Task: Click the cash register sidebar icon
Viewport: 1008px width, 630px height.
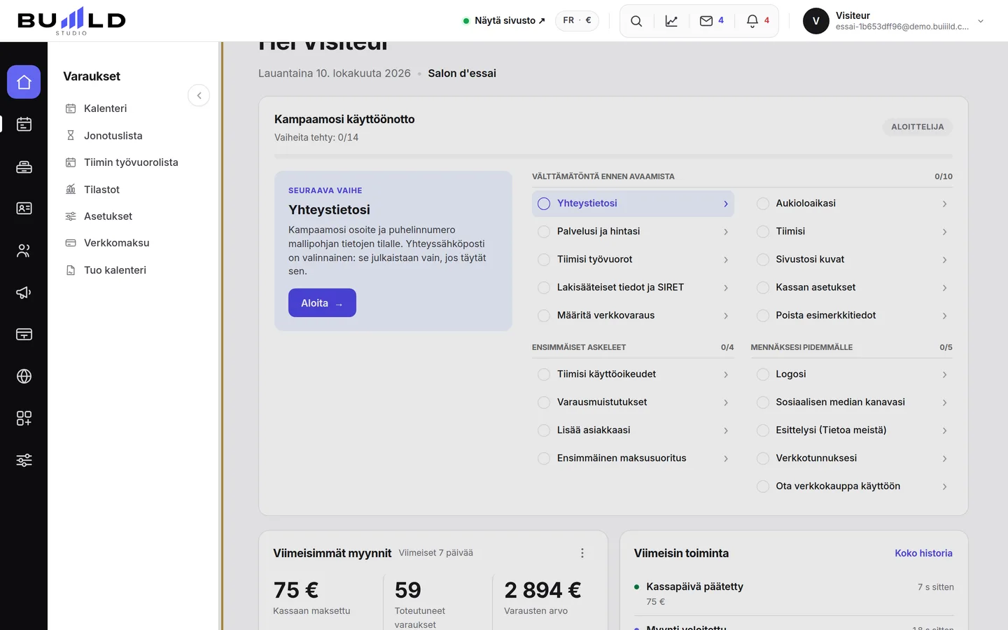Action: click(x=24, y=167)
